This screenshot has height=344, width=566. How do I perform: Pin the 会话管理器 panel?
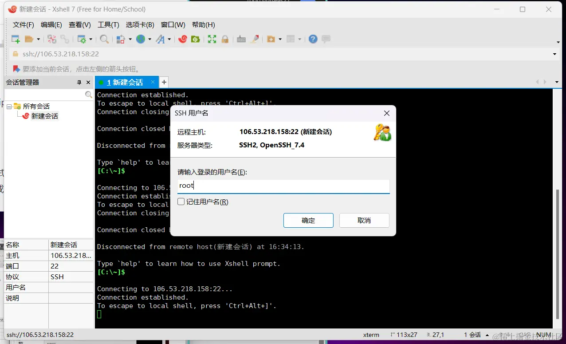coord(79,83)
